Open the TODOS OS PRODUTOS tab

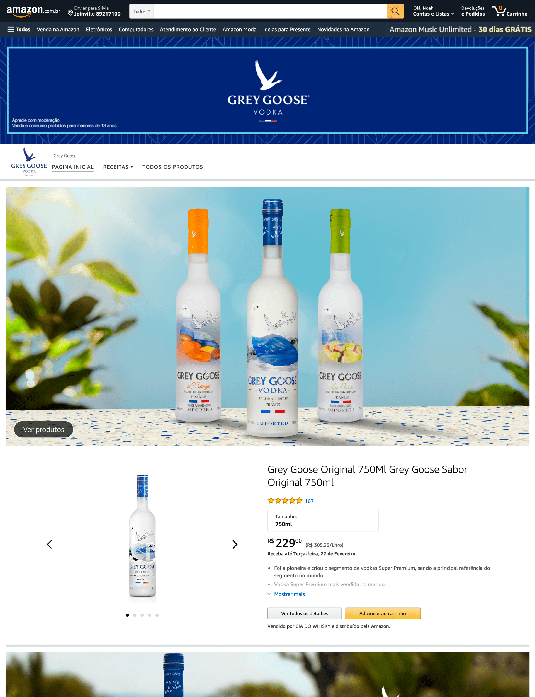point(172,167)
